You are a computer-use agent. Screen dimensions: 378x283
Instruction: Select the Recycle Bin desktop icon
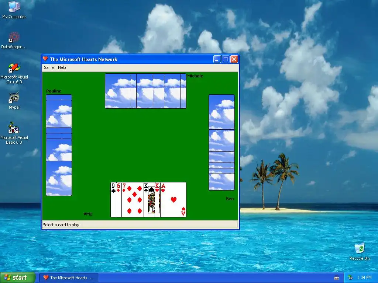tap(360, 252)
